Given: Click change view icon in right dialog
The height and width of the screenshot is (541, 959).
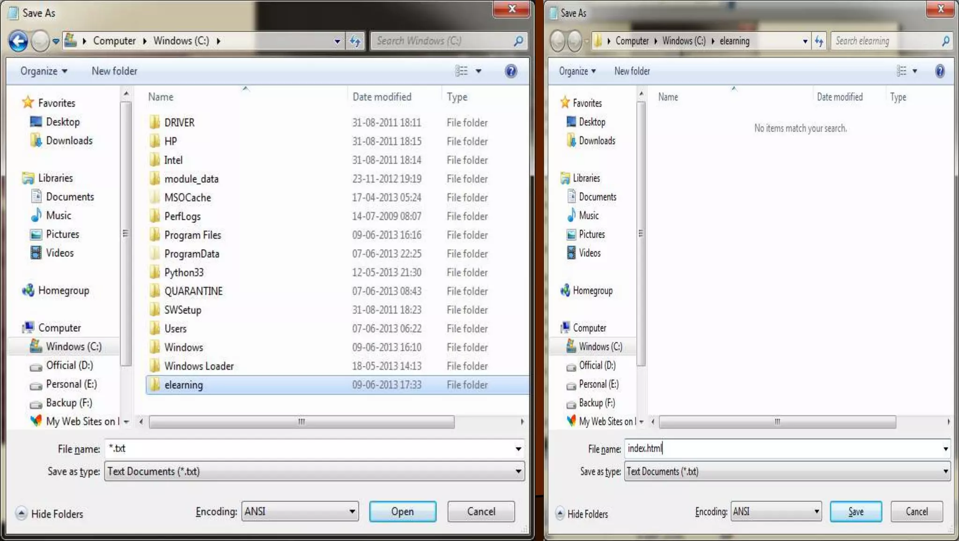Looking at the screenshot, I should click(x=901, y=71).
